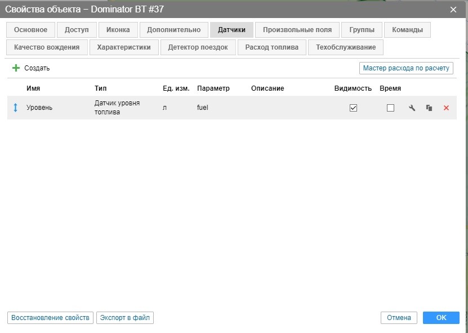The width and height of the screenshot is (468, 333).
Task: Click the copy icon for Уровень sensor
Action: [x=429, y=108]
